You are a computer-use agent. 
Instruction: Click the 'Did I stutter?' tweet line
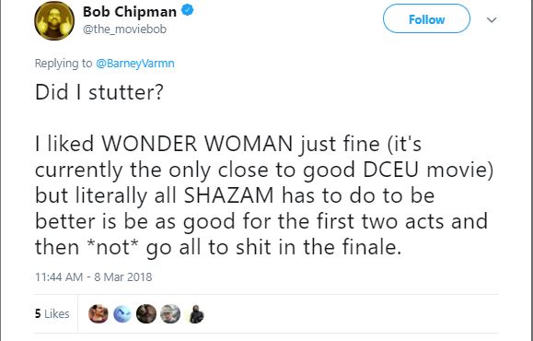[x=99, y=92]
